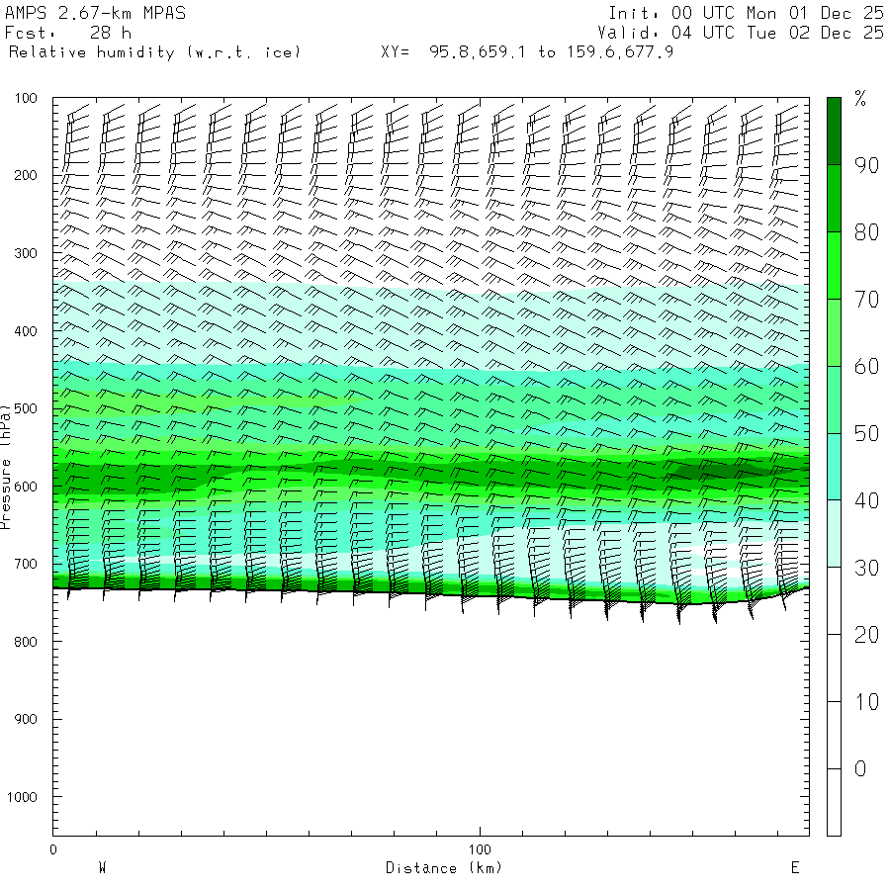Click the 'Pressure (hPa)' vertical axis title
The width and height of the screenshot is (890, 890).
point(5,467)
